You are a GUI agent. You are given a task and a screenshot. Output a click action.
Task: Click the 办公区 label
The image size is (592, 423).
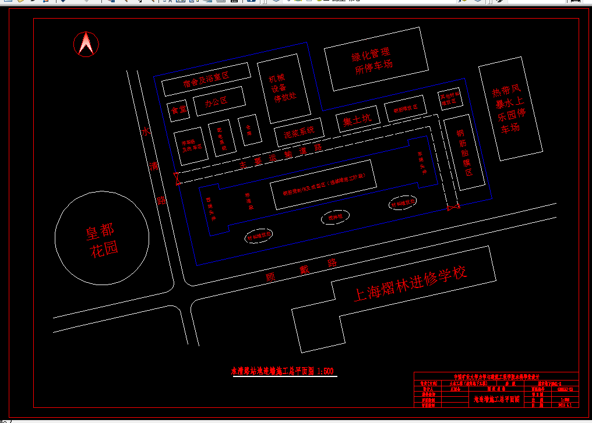pos(216,101)
